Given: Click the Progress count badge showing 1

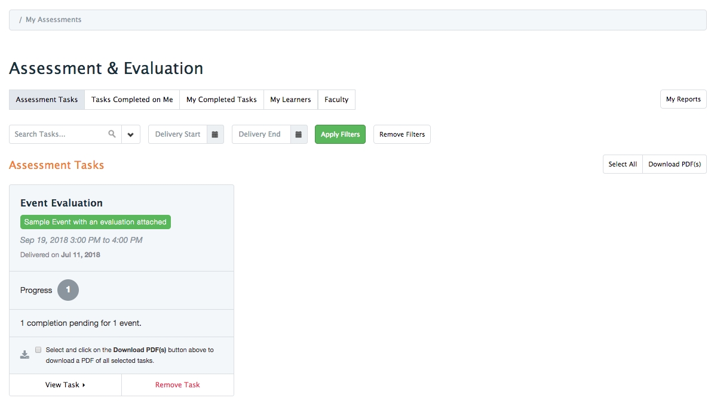Looking at the screenshot, I should tap(68, 290).
